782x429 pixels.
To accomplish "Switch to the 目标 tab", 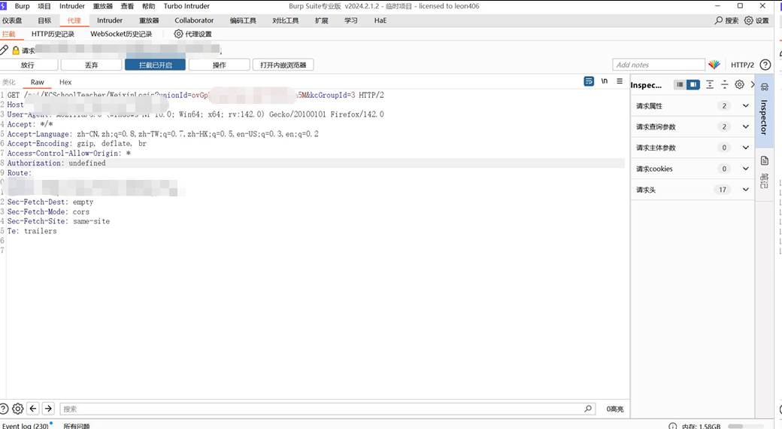I will point(44,20).
